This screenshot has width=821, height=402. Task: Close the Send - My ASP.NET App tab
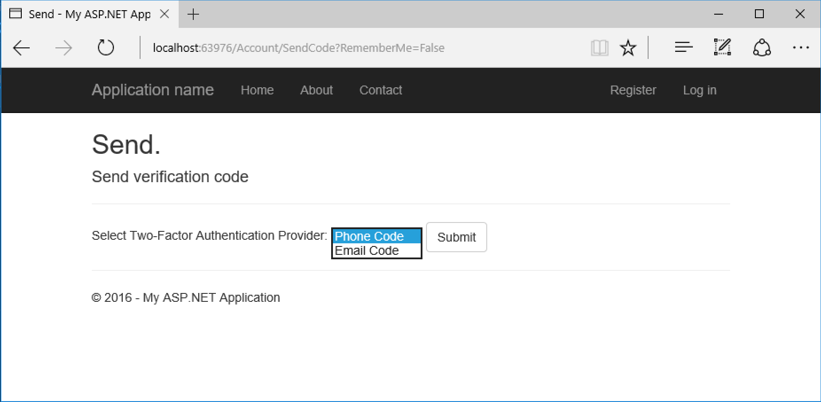(x=164, y=14)
